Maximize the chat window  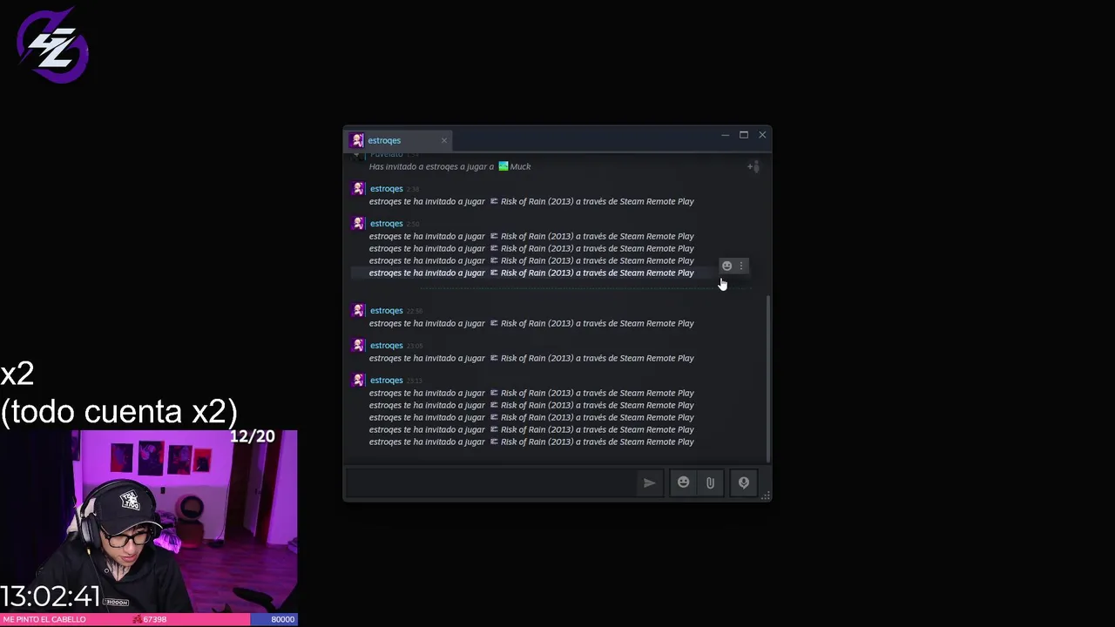(744, 135)
